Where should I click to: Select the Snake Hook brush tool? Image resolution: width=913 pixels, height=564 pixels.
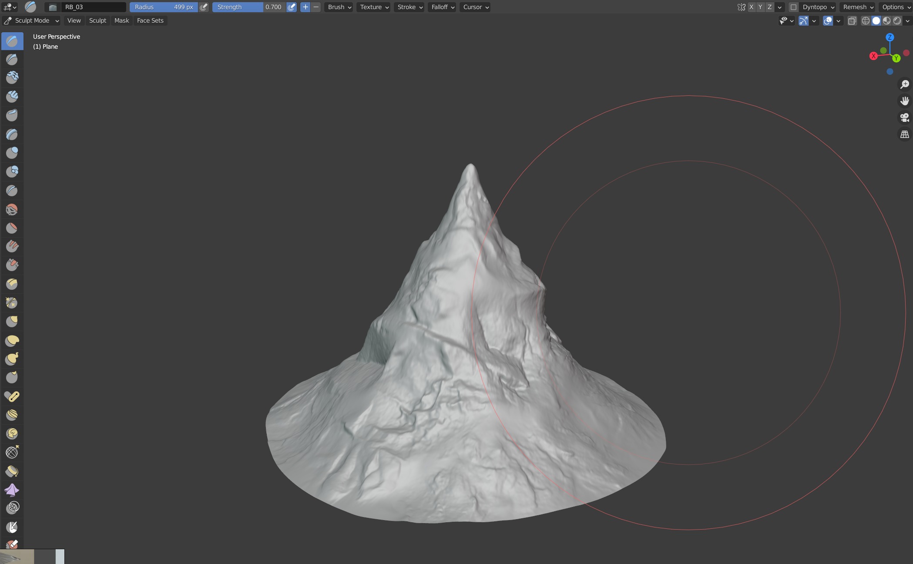pos(12,359)
